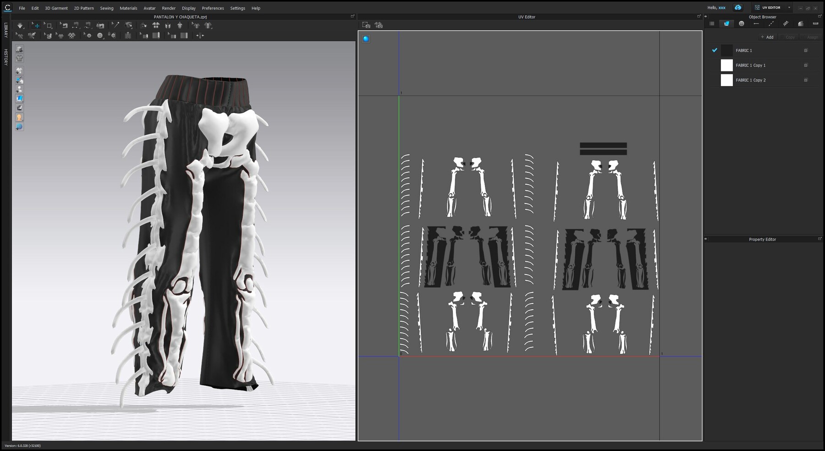
Task: Click FABRIC 1 Copy 2 white thumbnail
Action: (727, 80)
